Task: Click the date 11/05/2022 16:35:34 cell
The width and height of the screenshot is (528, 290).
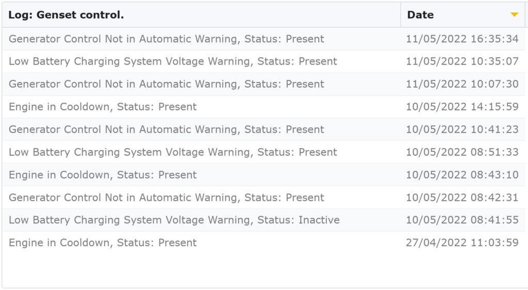Action: pyautogui.click(x=462, y=39)
